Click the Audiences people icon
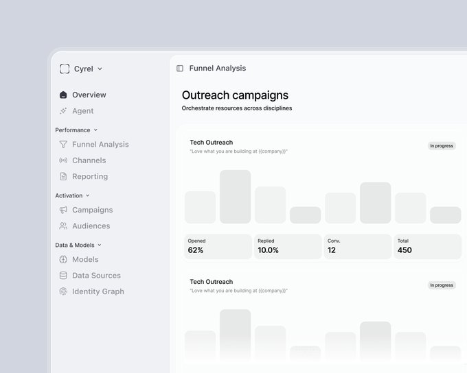This screenshot has height=373, width=467. [x=63, y=226]
